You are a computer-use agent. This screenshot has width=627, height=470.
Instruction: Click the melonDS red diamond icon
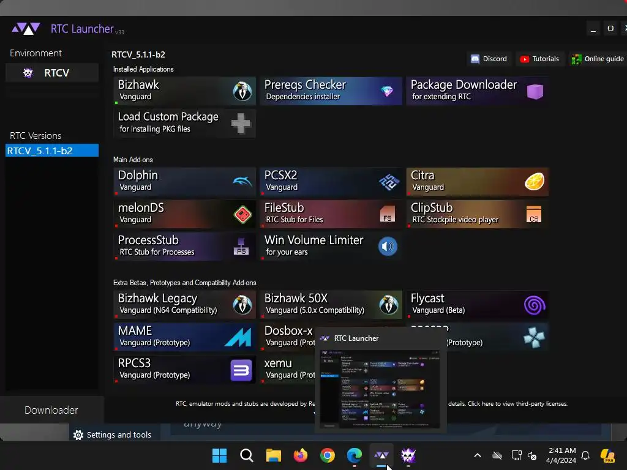click(x=242, y=215)
